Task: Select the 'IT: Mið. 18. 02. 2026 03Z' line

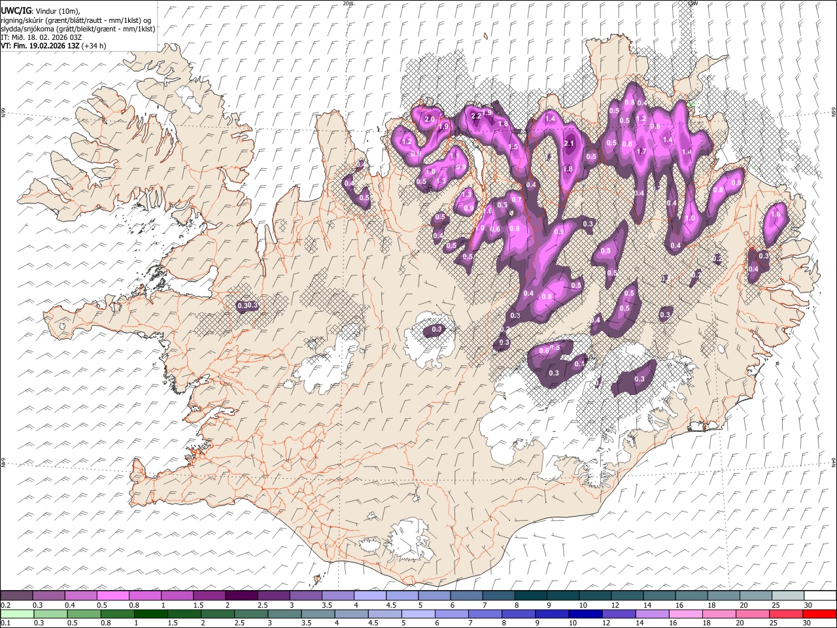Action: (x=41, y=37)
